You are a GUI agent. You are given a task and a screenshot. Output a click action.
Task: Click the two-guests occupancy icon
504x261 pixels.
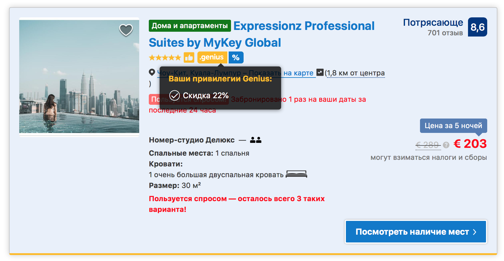point(256,140)
